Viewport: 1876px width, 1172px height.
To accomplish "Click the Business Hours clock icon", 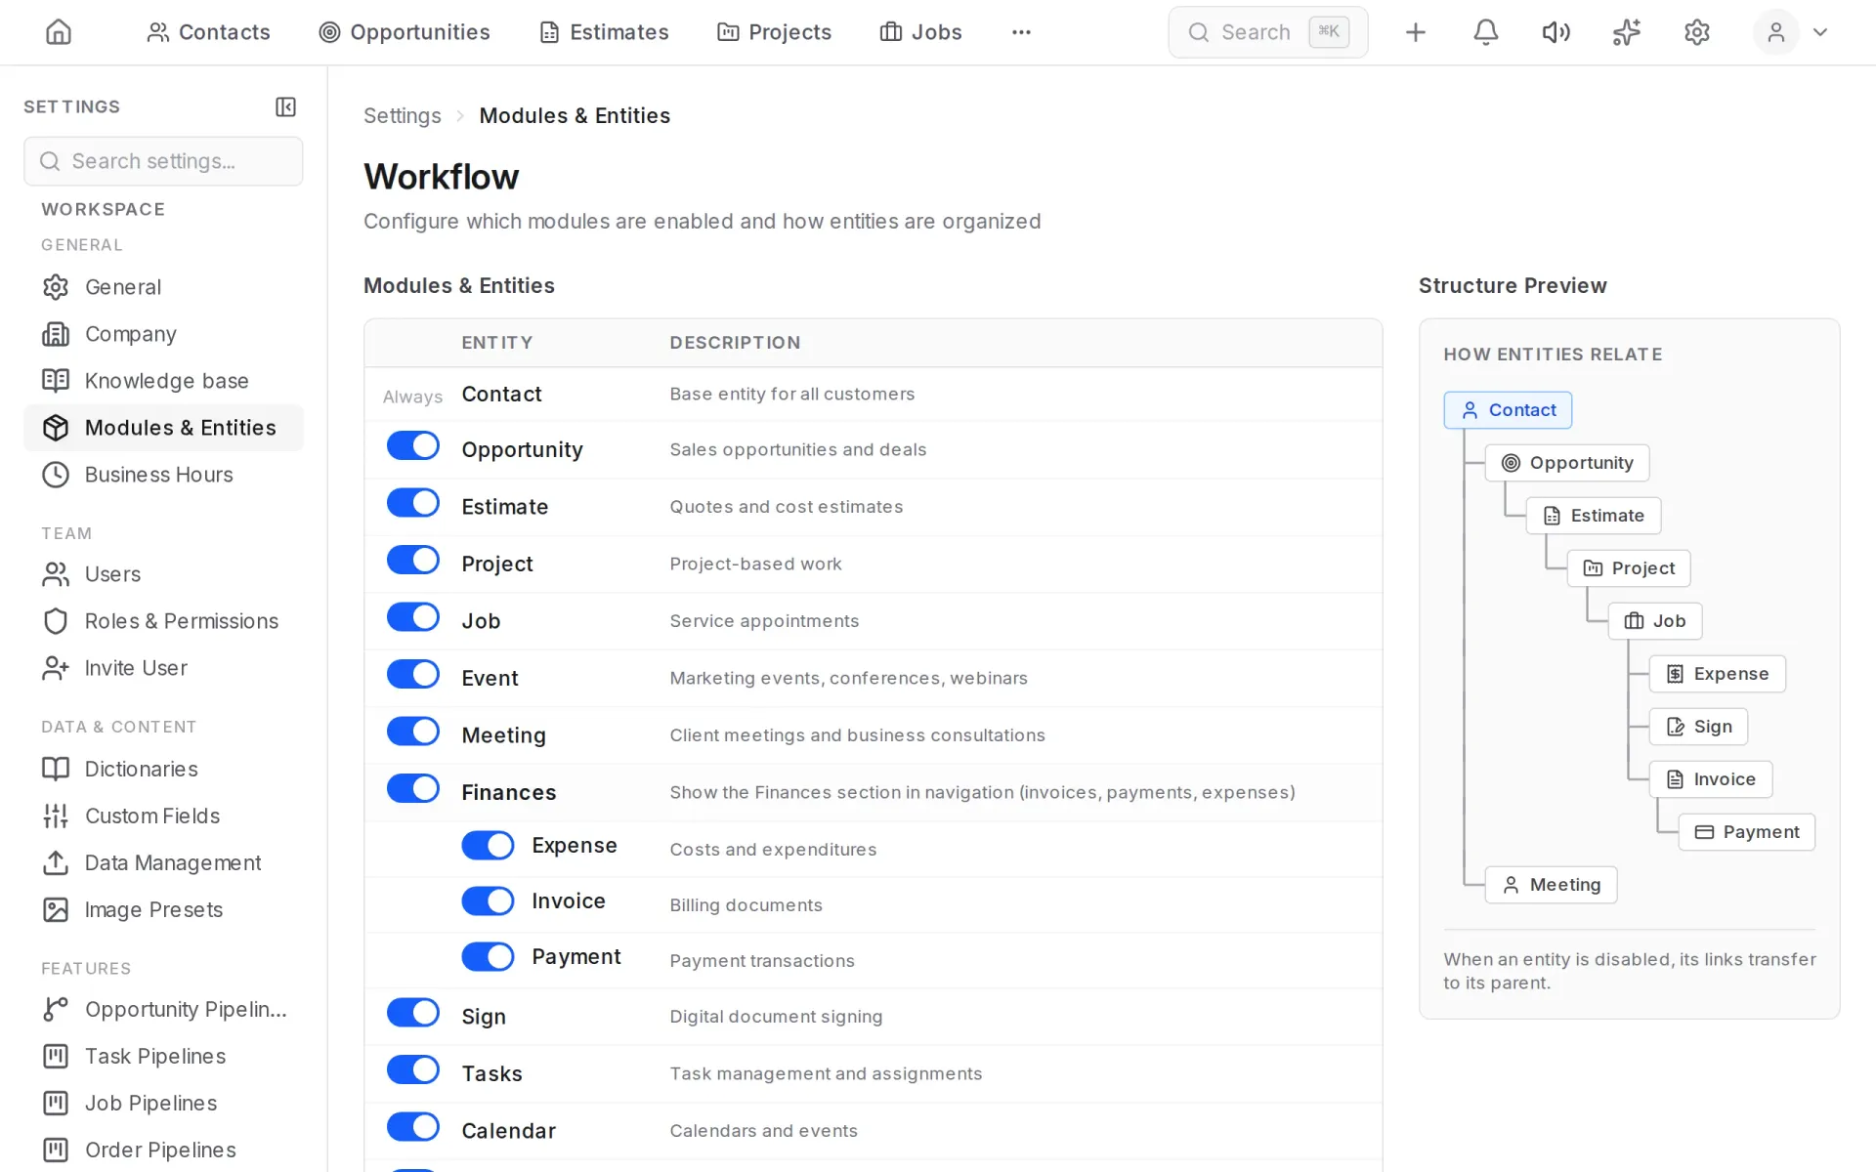I will [x=56, y=475].
